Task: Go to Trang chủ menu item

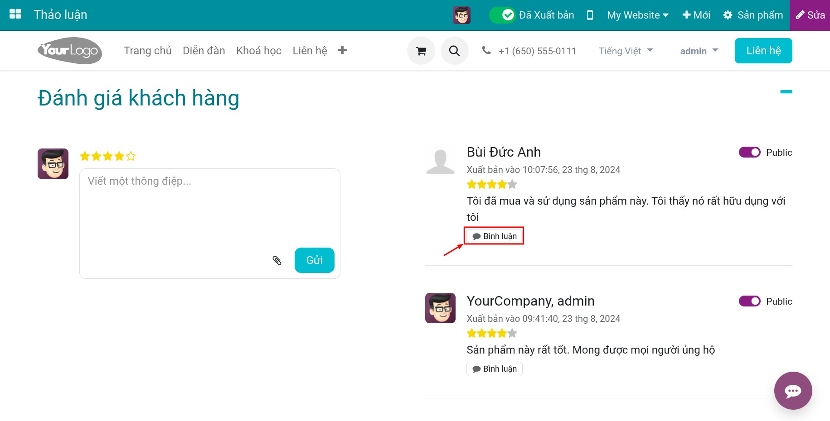Action: 148,51
